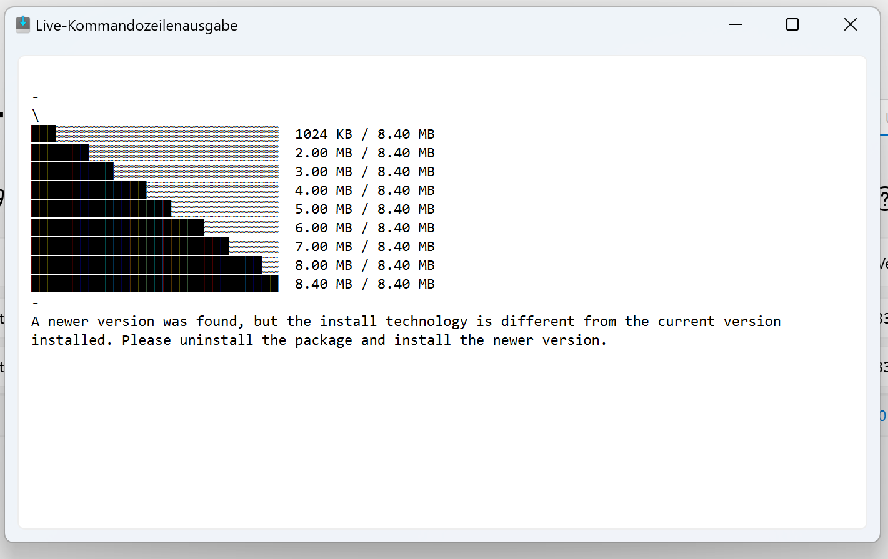888x559 pixels.
Task: Click the progress bar at 2.00 MB
Action: (155, 152)
